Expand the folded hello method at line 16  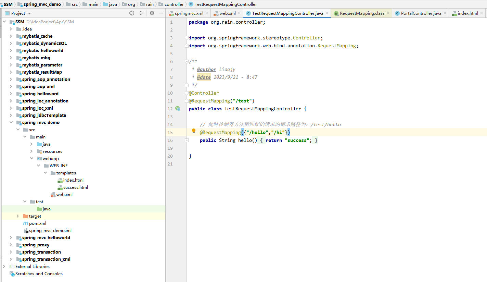(x=187, y=140)
